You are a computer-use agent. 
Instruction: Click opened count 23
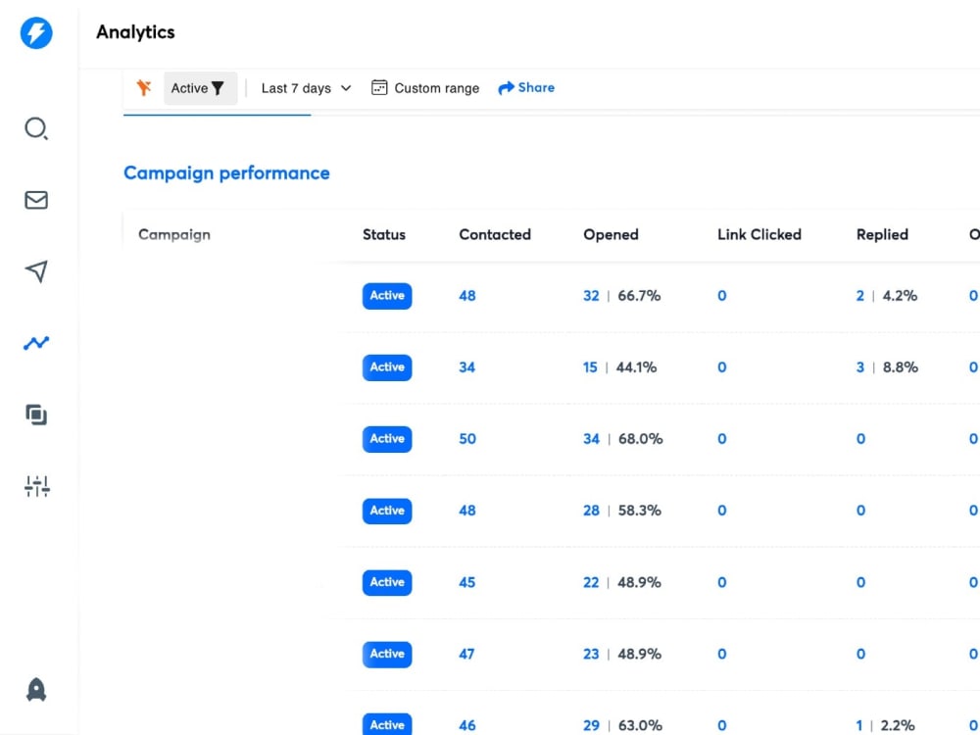(x=591, y=654)
